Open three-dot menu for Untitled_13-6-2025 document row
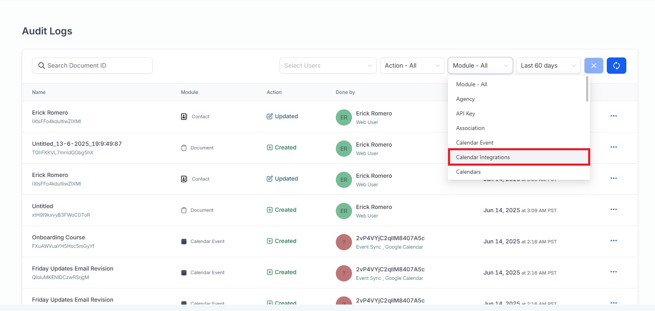 point(613,147)
